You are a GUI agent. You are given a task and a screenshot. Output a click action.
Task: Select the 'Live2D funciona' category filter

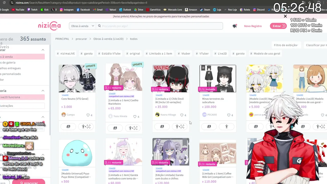22,97
